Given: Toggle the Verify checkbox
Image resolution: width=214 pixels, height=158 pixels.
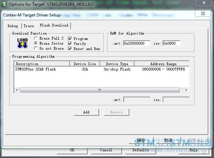Looking at the screenshot, I should tap(70, 44).
